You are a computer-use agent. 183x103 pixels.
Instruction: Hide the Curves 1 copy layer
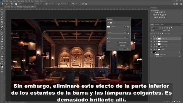coord(151,47)
